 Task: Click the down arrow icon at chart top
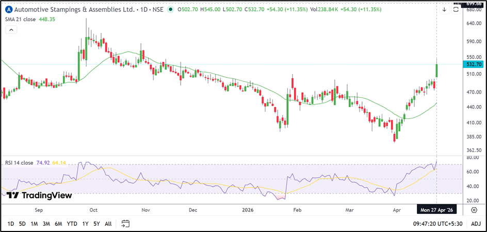coord(444,9)
